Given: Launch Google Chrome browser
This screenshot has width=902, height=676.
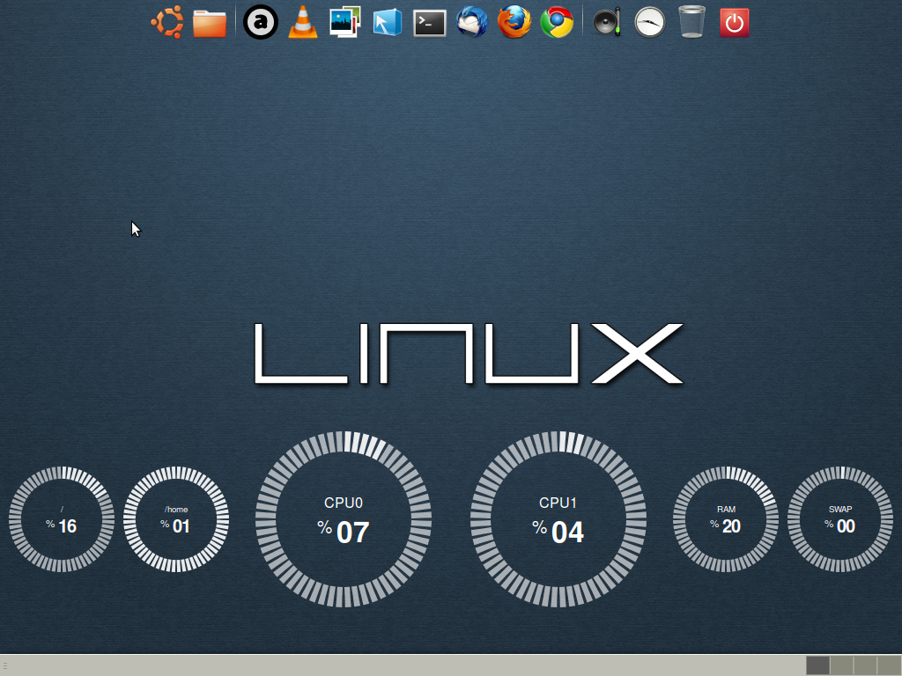Looking at the screenshot, I should (x=557, y=22).
